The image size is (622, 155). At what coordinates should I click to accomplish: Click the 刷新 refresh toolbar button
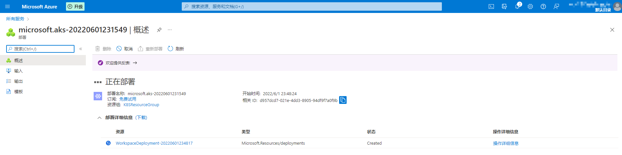click(176, 49)
